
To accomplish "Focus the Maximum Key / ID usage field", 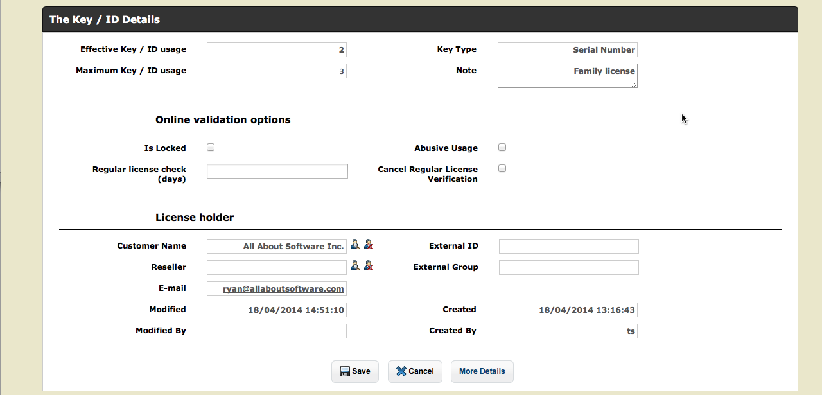I will pyautogui.click(x=276, y=71).
